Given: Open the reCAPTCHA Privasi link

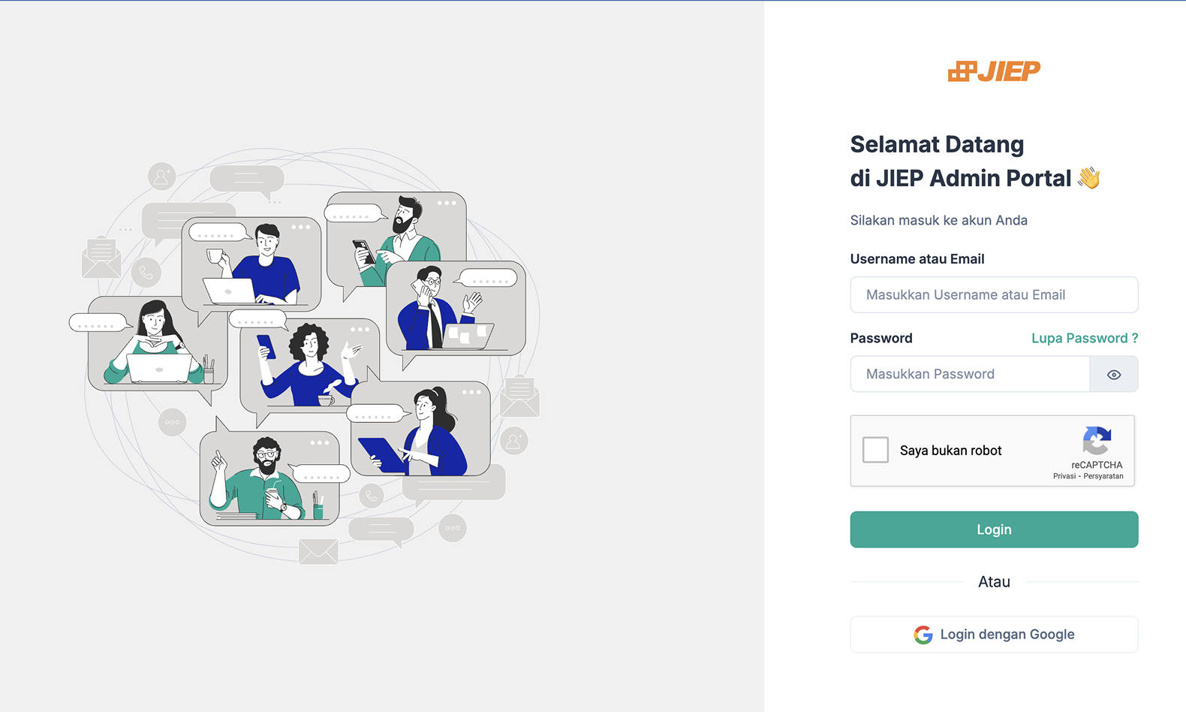Looking at the screenshot, I should (x=1064, y=476).
